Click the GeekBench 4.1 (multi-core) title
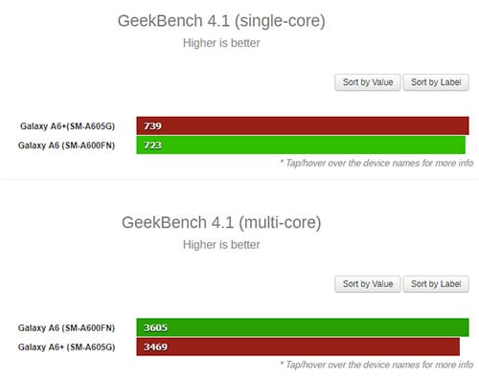The height and width of the screenshot is (380, 479). (x=221, y=223)
